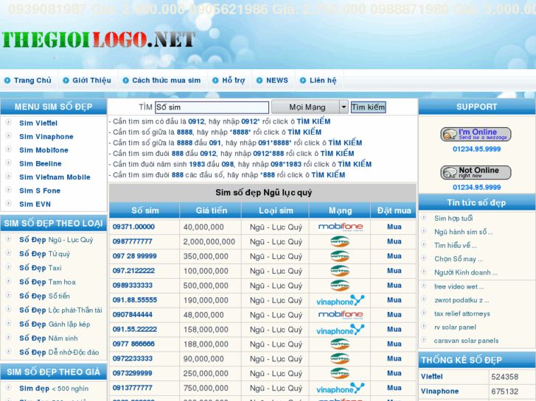Open Sim Beeline in the menu
The width and height of the screenshot is (536, 401).
coord(41,164)
